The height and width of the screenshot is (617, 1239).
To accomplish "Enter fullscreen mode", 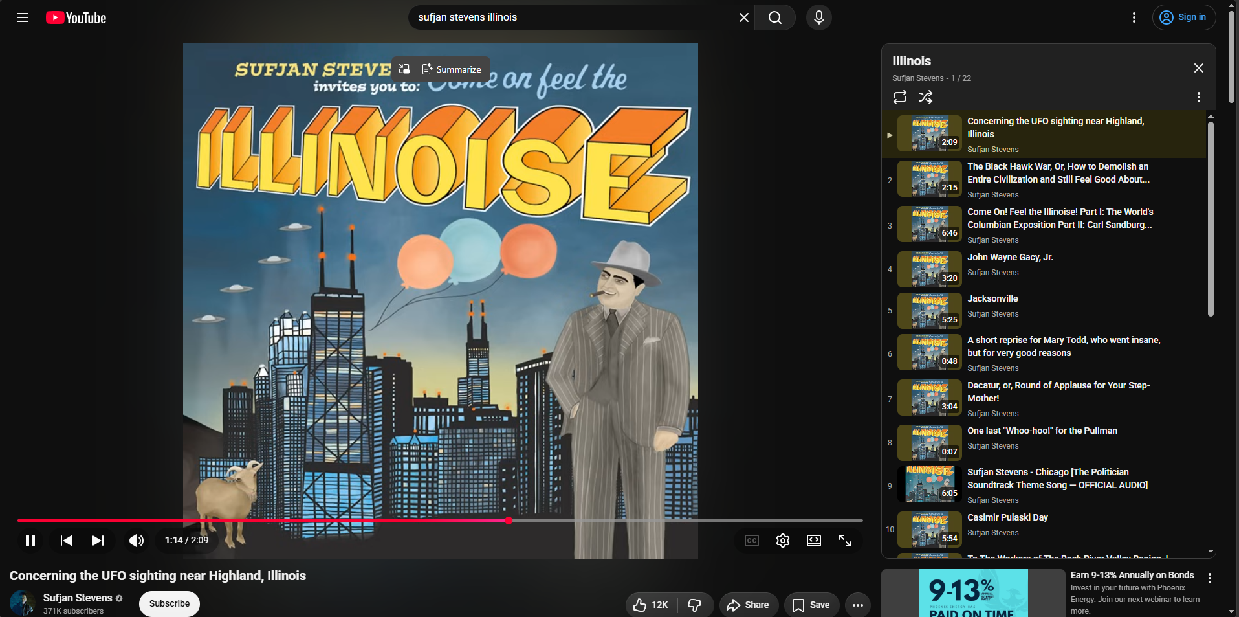I will 844,541.
